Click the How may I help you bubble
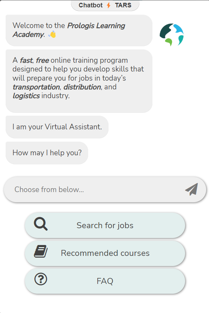Screen dimensions: 209x313 (47, 153)
